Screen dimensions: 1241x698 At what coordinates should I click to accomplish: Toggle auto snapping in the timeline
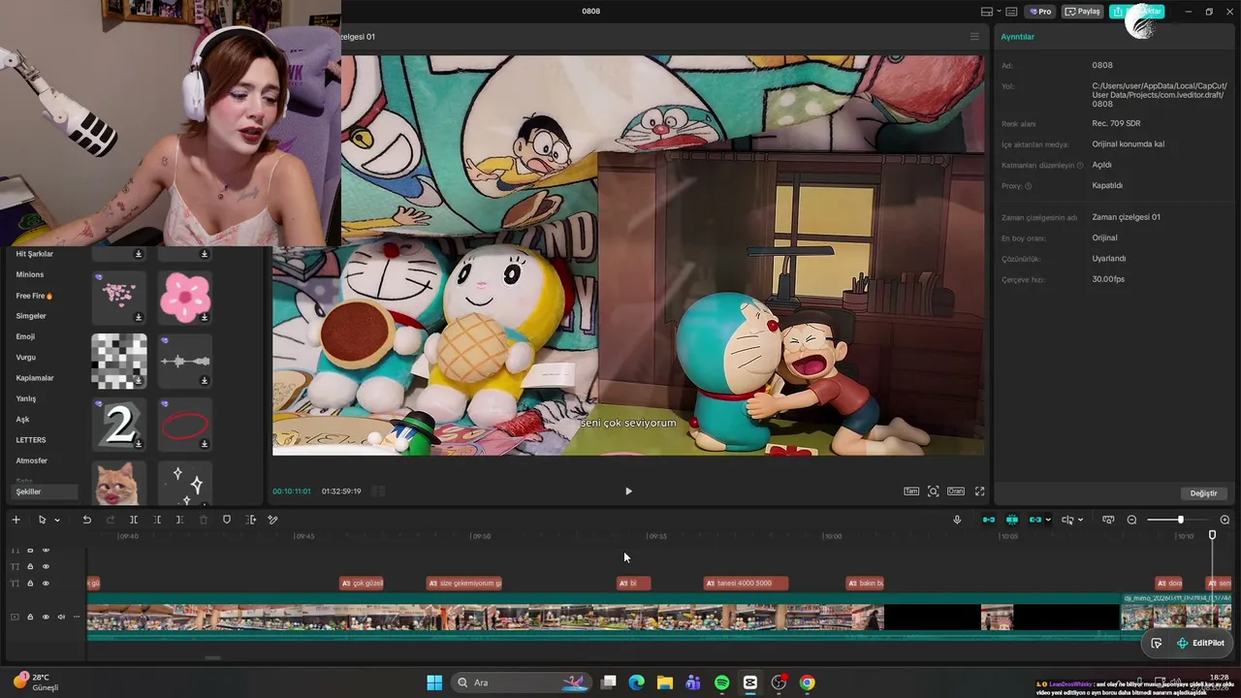pos(1012,520)
